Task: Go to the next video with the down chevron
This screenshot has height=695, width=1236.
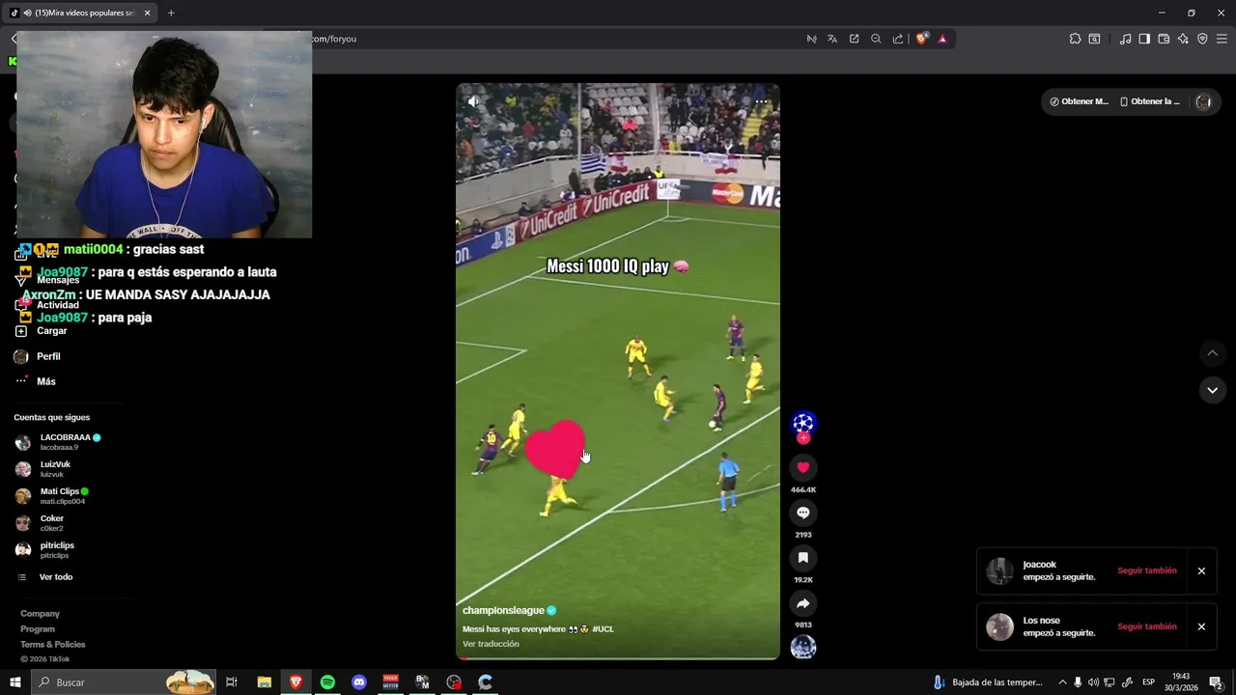Action: [1212, 390]
